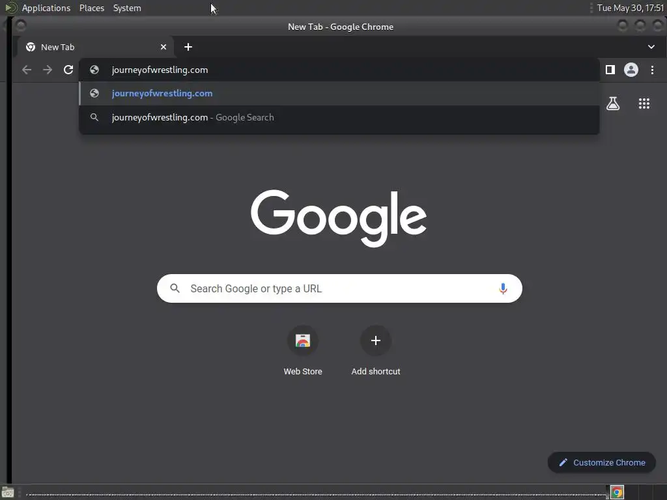Click the Google logo
Viewport: 667px width, 500px height.
click(339, 218)
